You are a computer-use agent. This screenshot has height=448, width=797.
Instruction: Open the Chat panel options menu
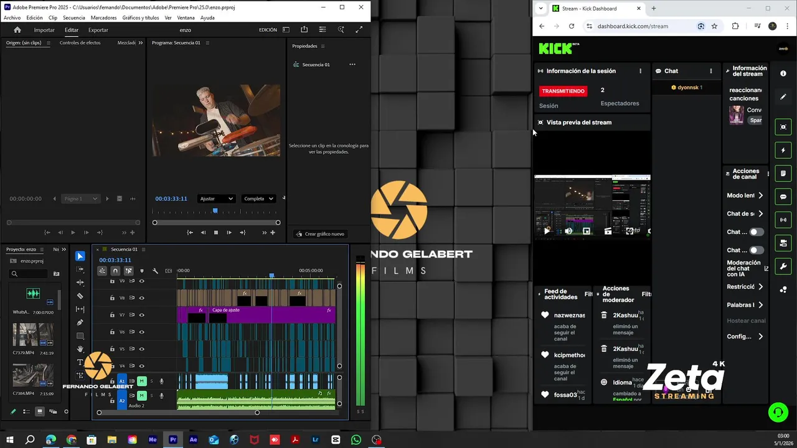tap(711, 71)
